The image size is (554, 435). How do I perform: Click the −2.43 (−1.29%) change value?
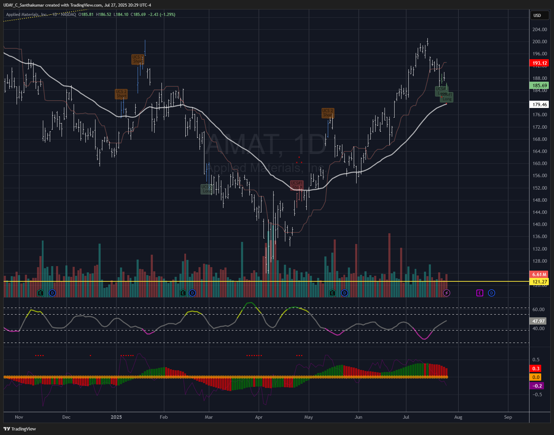[162, 15]
